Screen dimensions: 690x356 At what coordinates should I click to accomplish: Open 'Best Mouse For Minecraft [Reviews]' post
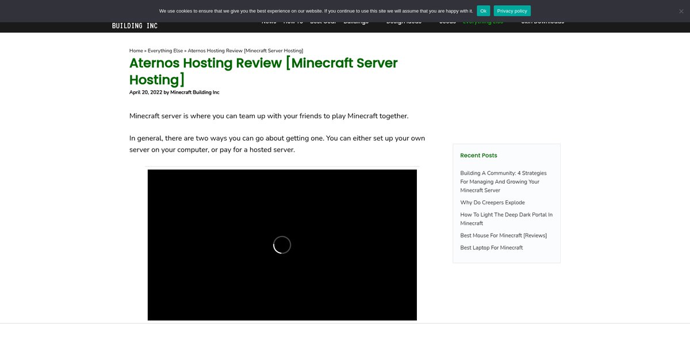503,235
